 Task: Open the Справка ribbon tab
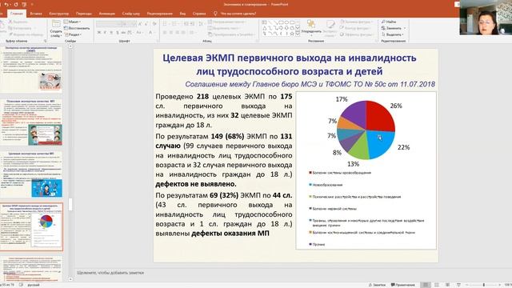coord(199,14)
